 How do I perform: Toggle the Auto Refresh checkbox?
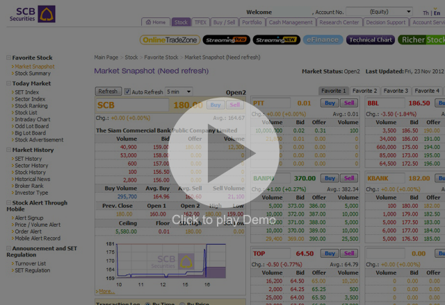click(127, 91)
